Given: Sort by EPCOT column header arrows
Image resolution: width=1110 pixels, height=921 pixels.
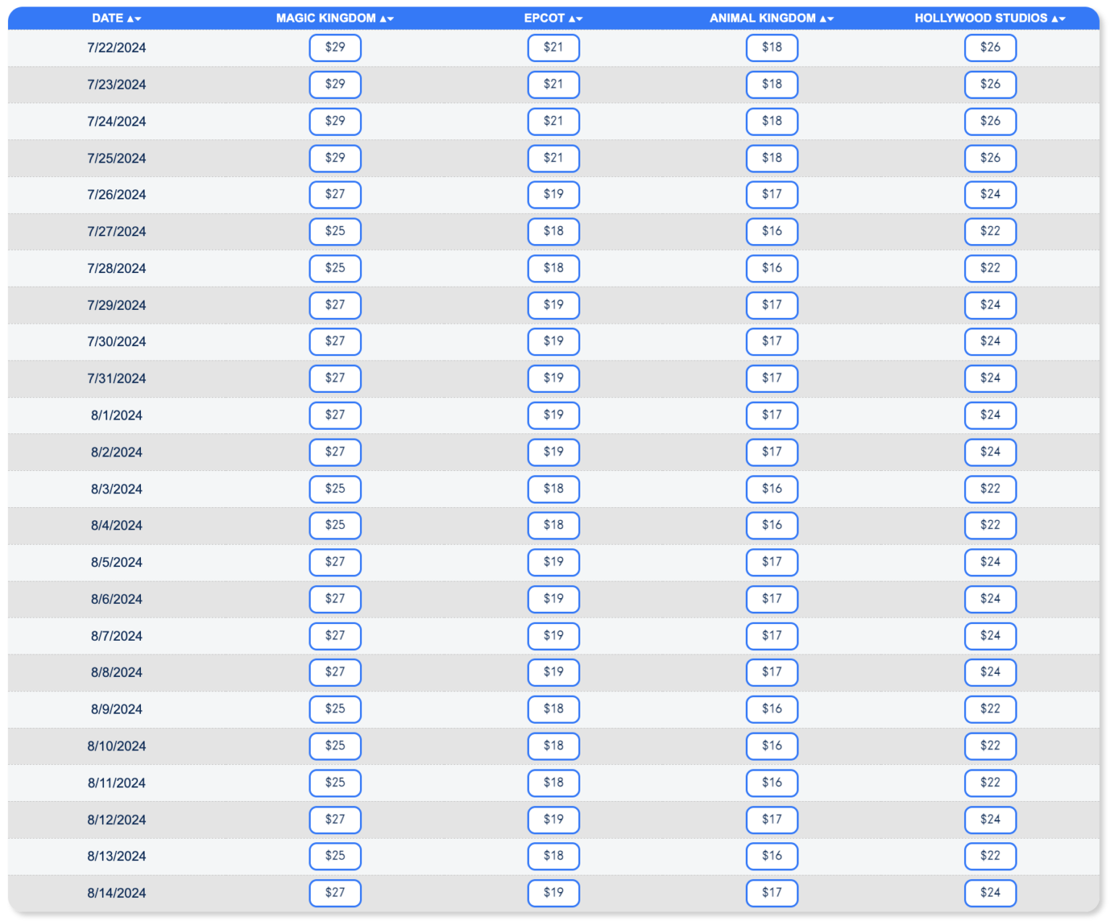Looking at the screenshot, I should (576, 19).
